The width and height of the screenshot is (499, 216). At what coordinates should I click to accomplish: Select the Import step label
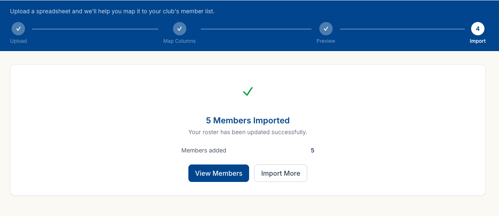click(478, 41)
